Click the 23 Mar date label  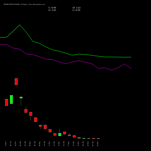88,144
